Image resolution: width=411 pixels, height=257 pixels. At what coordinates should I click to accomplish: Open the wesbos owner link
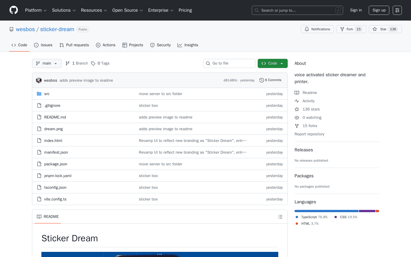pyautogui.click(x=25, y=29)
